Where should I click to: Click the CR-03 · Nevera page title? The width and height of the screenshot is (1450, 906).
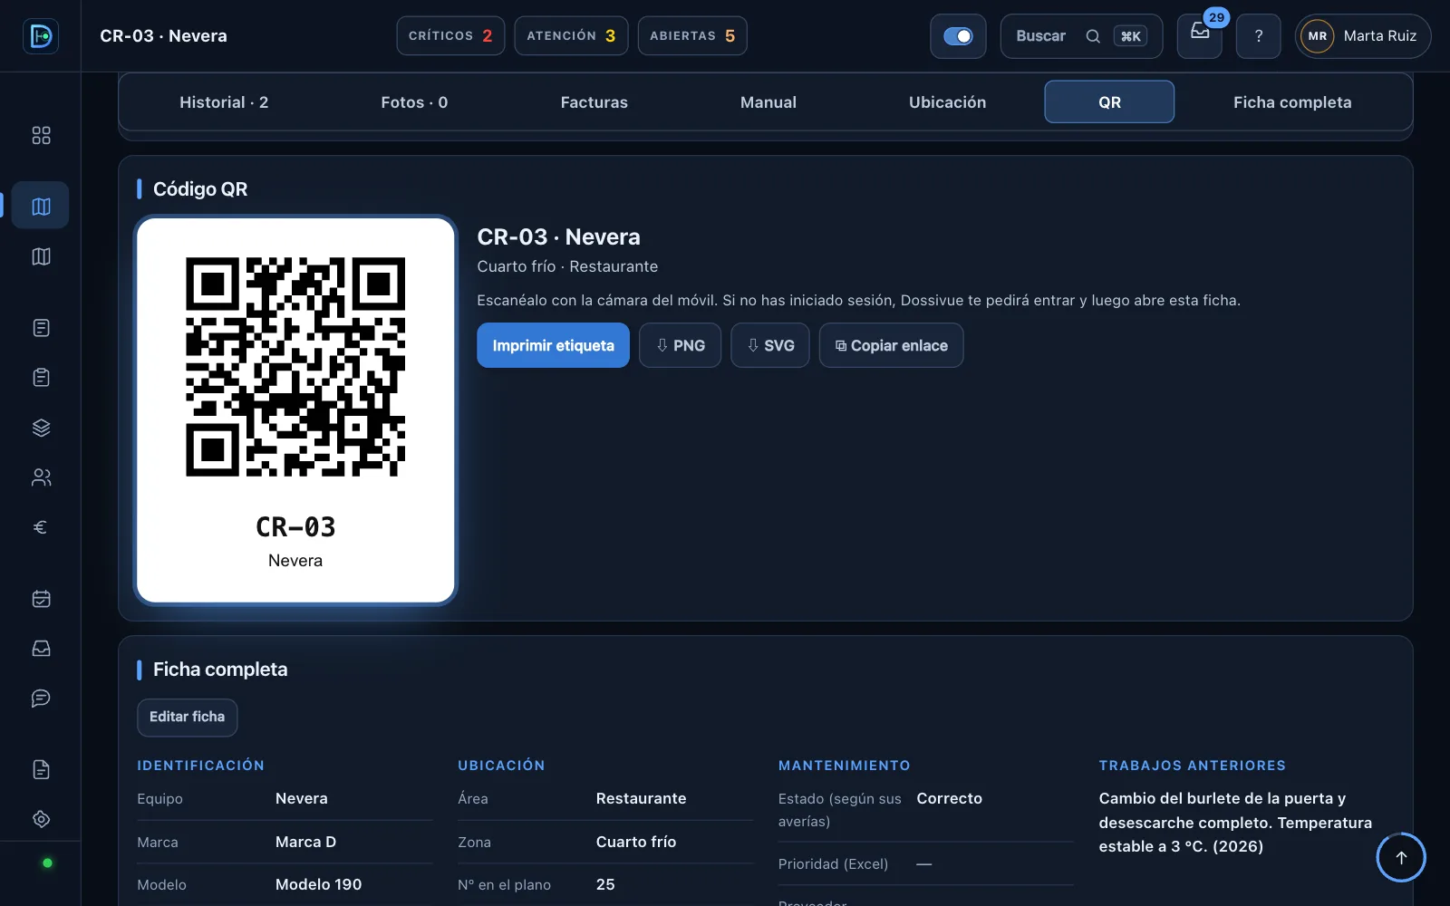tap(163, 36)
